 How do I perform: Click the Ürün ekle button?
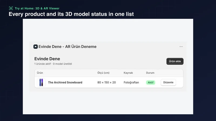(175, 61)
